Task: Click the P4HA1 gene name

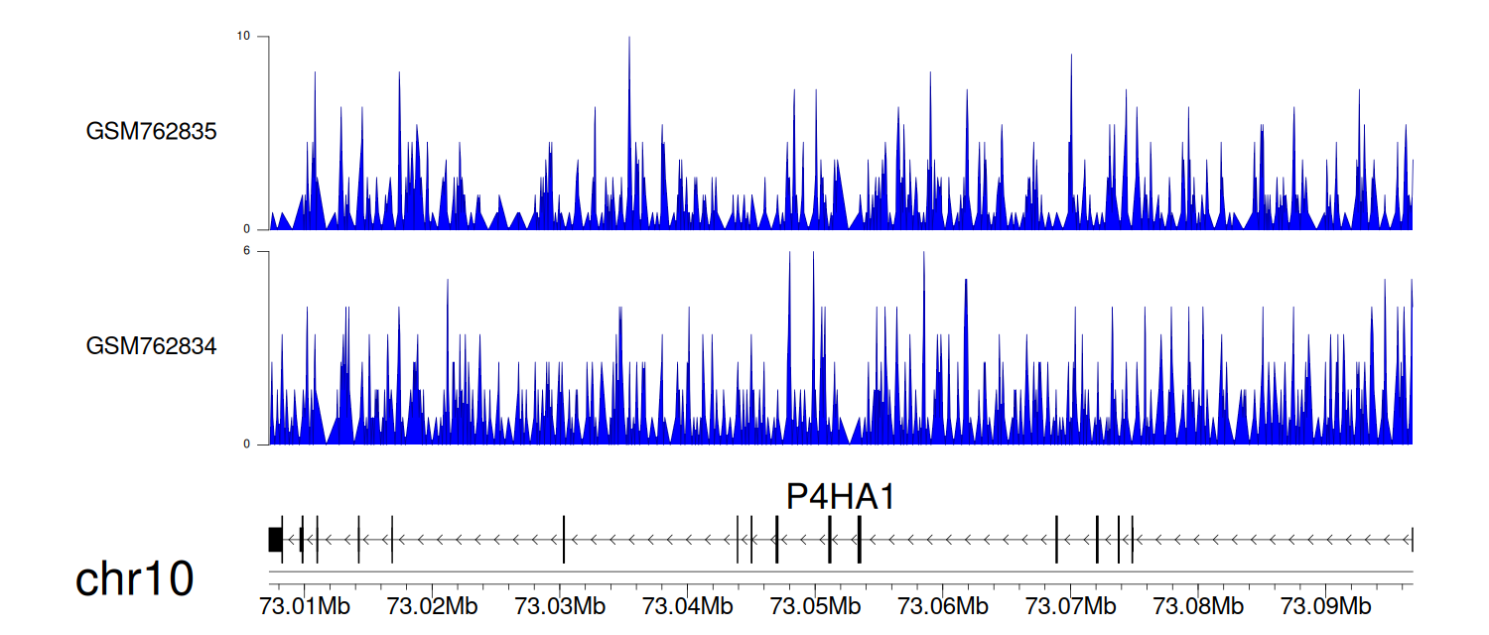Action: pos(841,496)
